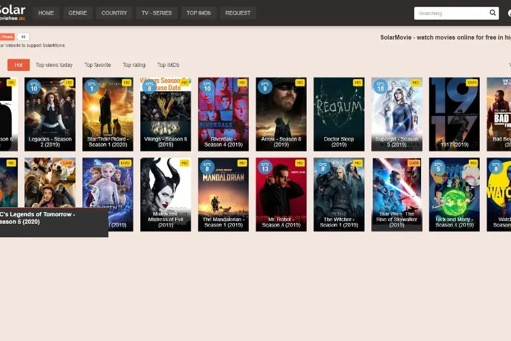
Task: Open The Witcher Season 1 poster
Action: point(339,194)
